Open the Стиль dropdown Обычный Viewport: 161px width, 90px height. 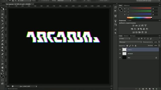tap(64, 1)
